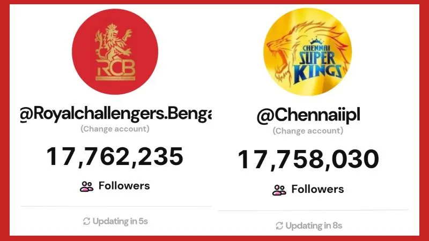Screen dimensions: 429x241
Task: Click the Updating in 8s status text
Action: point(314,225)
